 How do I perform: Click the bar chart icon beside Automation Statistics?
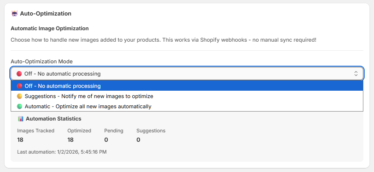click(20, 118)
